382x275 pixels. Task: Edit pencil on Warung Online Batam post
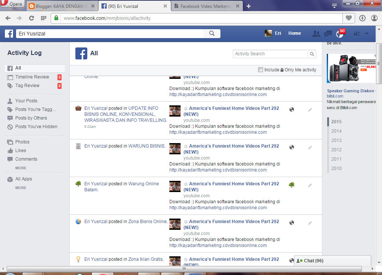(x=310, y=185)
